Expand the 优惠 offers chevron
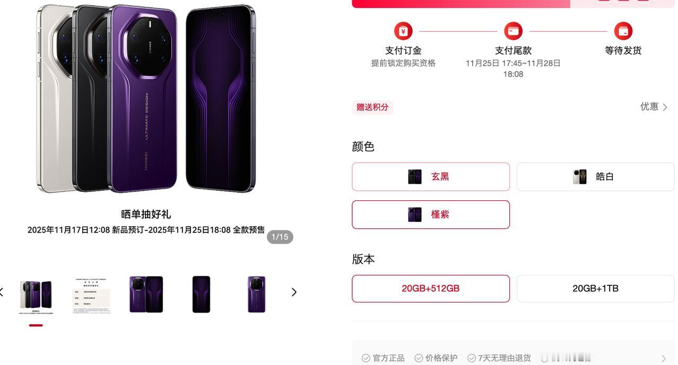Image resolution: width=678 pixels, height=365 pixels. point(665,107)
